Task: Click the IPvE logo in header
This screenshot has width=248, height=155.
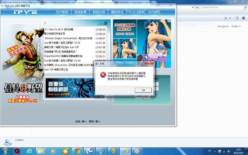Action: point(25,12)
